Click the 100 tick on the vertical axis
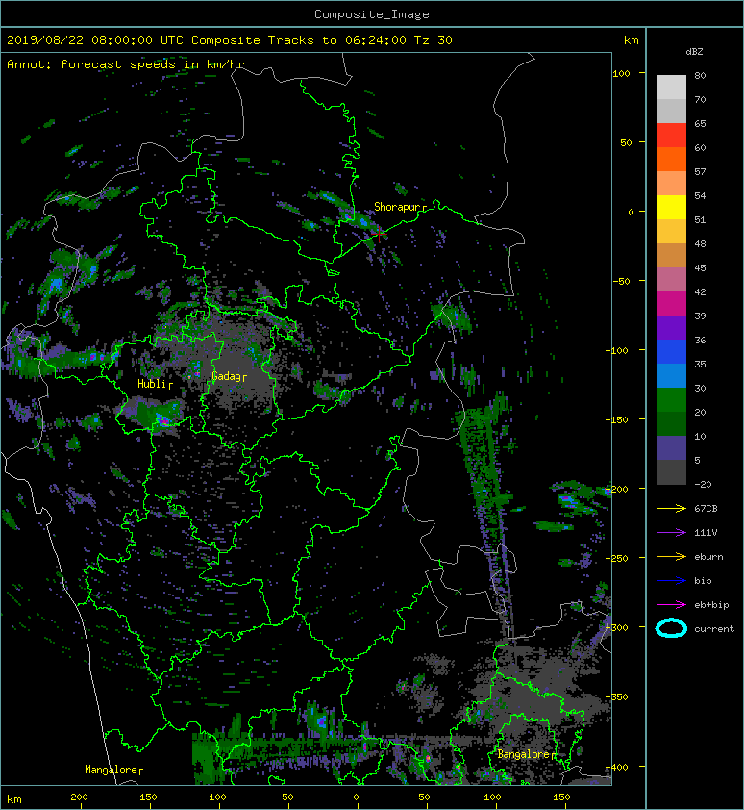 point(621,73)
